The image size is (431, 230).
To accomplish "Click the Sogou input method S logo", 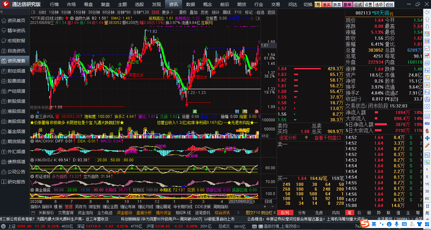I will pos(365,224).
